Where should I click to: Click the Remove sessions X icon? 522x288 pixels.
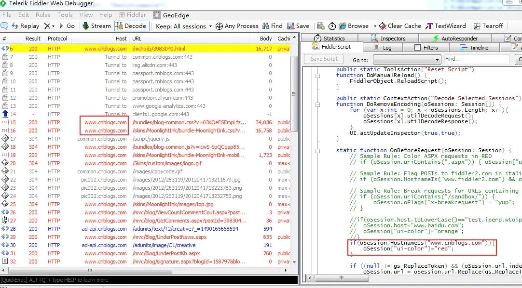pyautogui.click(x=47, y=26)
